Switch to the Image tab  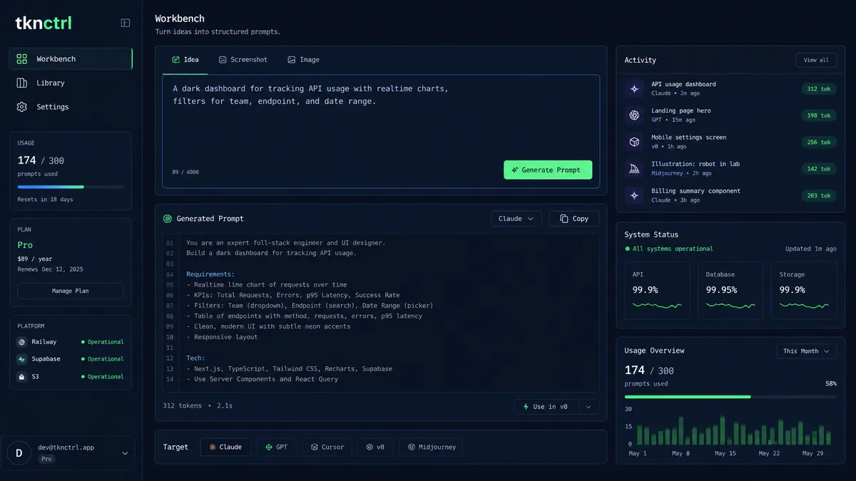(304, 60)
